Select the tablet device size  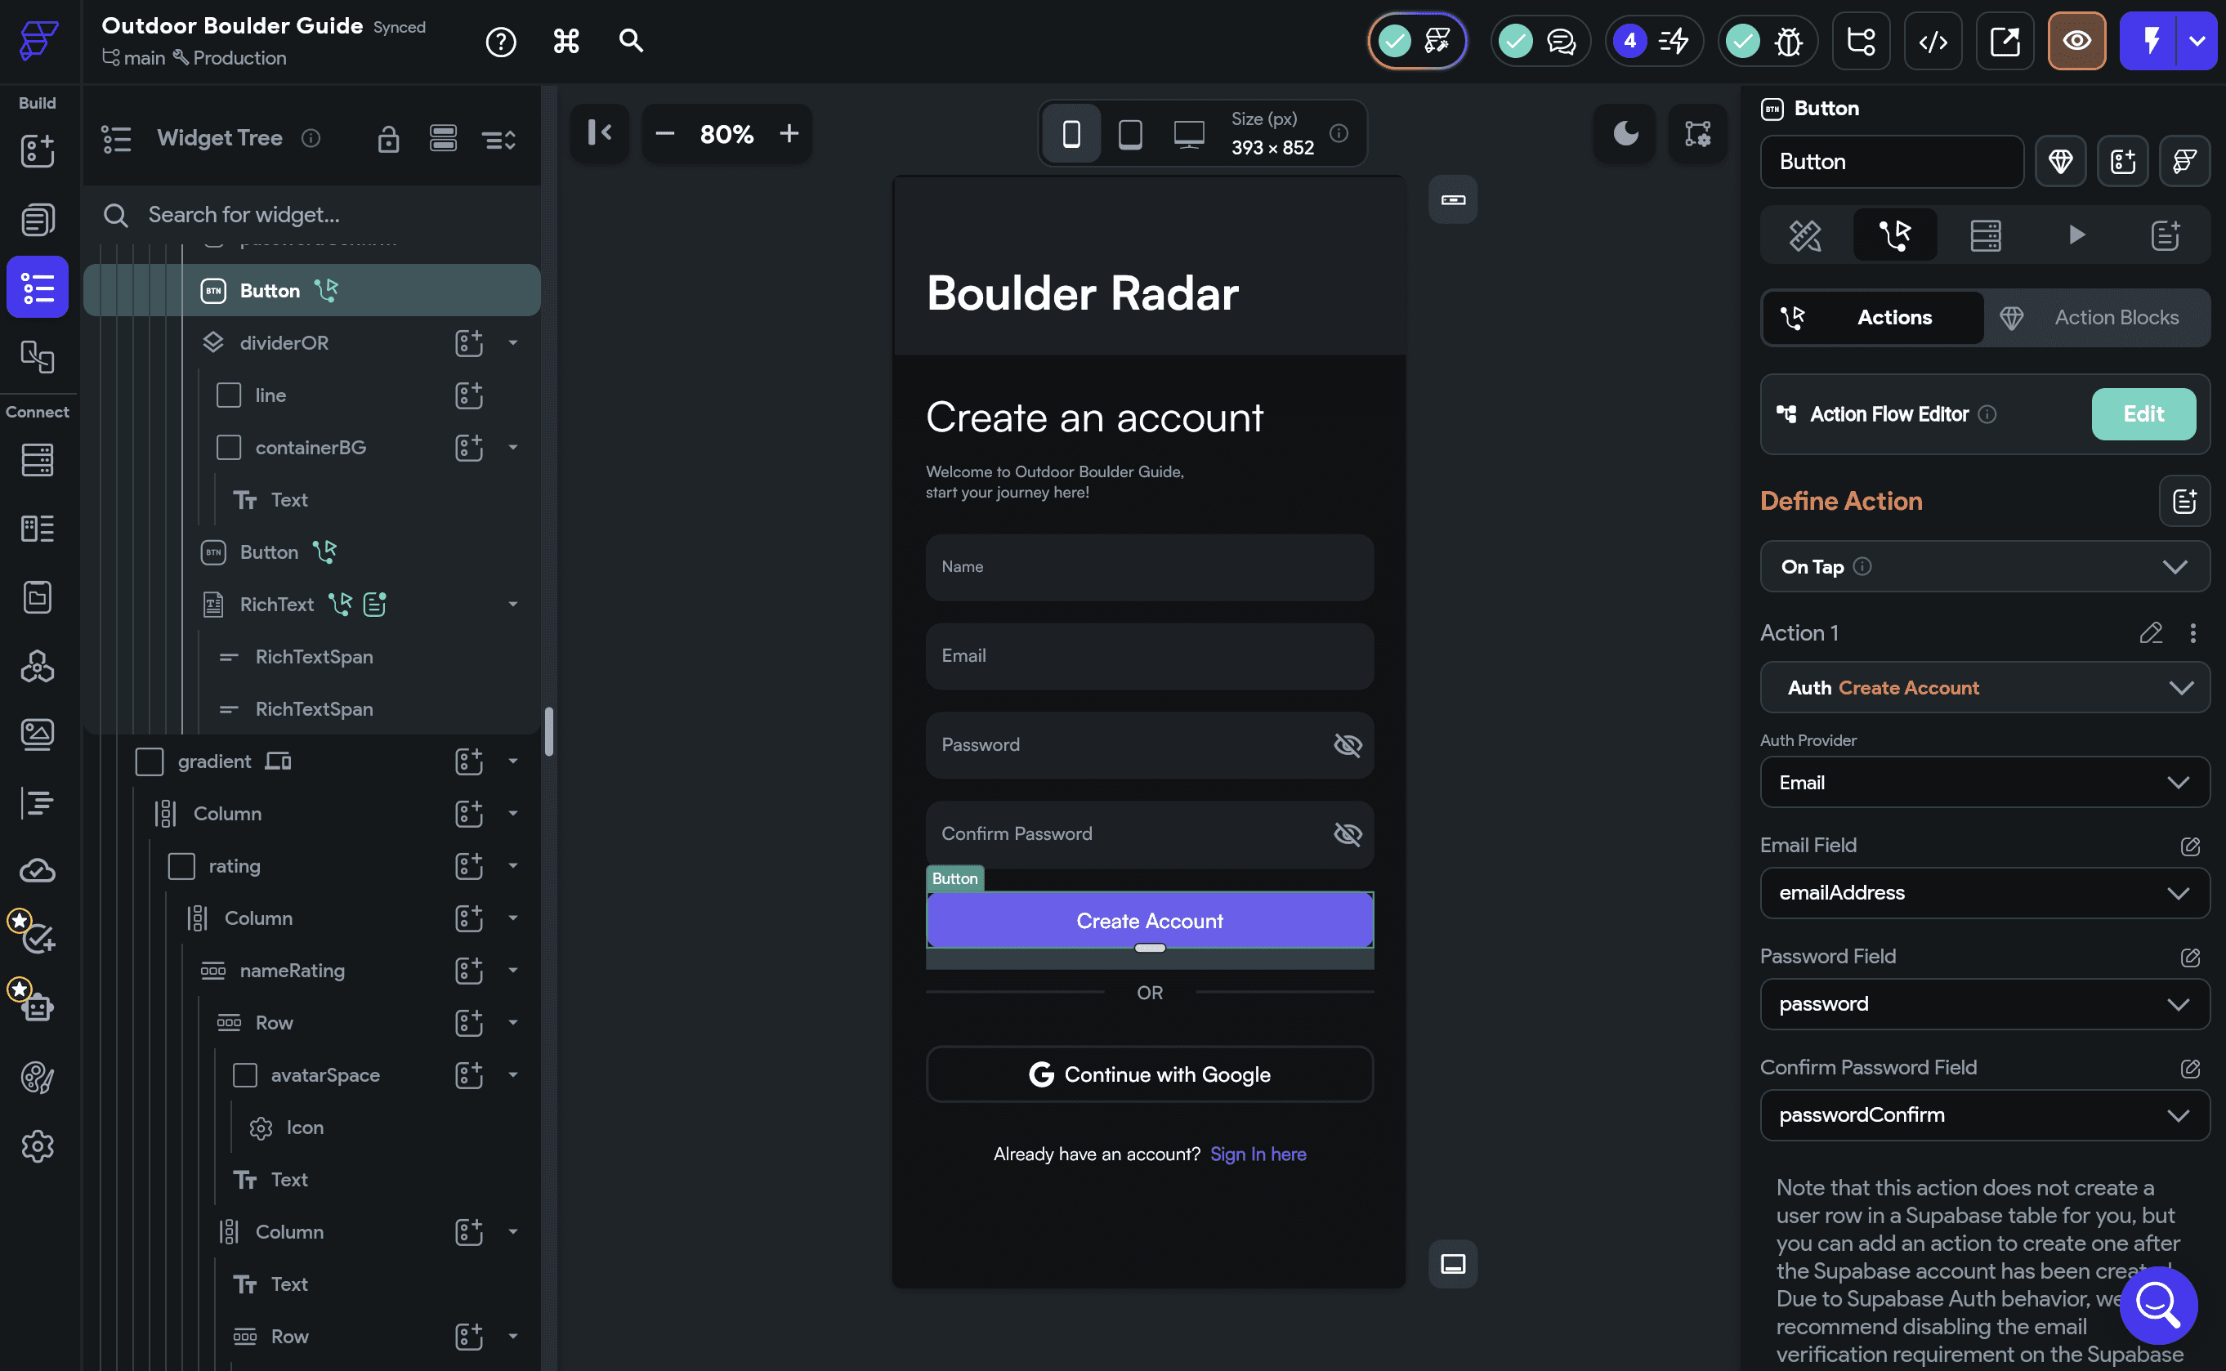tap(1130, 134)
